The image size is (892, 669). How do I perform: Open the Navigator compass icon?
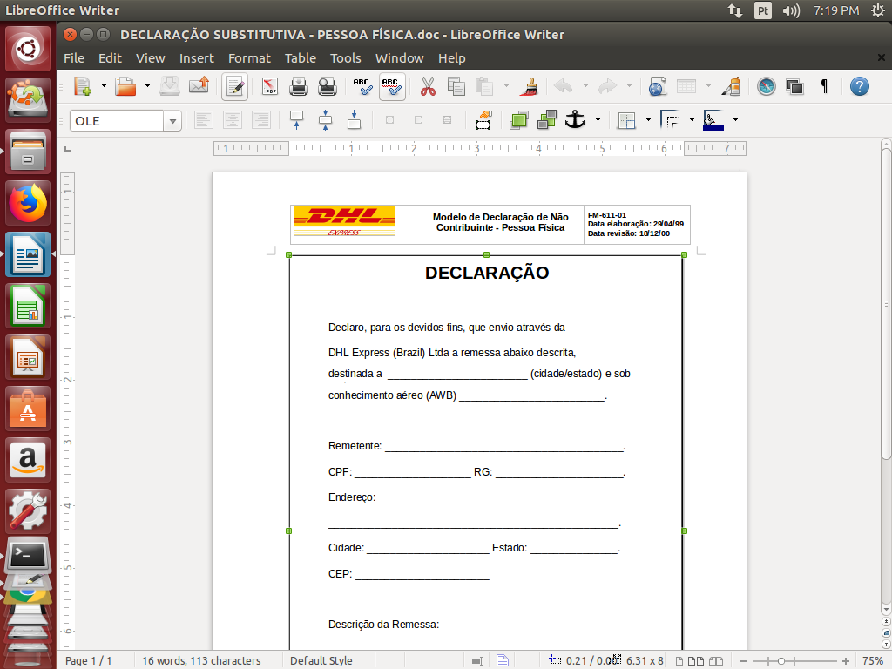click(767, 86)
